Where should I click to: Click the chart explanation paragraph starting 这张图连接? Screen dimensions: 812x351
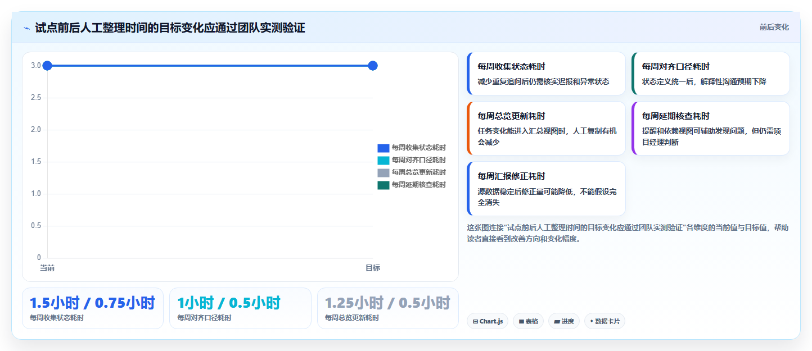(628, 233)
